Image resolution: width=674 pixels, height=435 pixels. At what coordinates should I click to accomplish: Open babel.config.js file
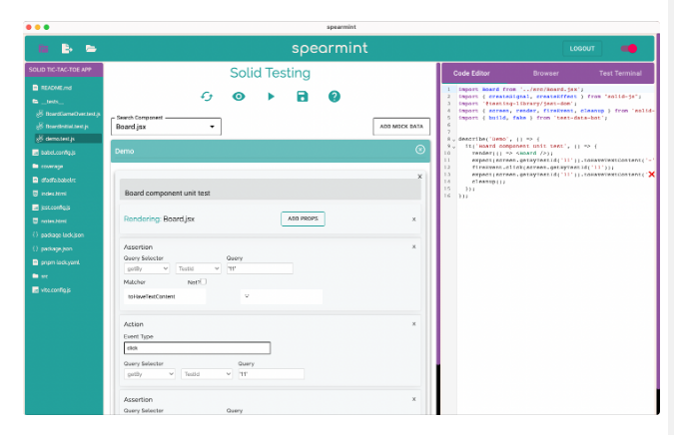point(54,153)
